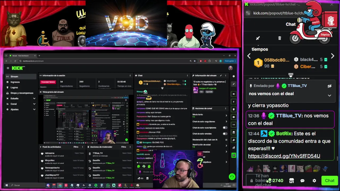
Task: Click the green support headset button
Action: [x=232, y=177]
